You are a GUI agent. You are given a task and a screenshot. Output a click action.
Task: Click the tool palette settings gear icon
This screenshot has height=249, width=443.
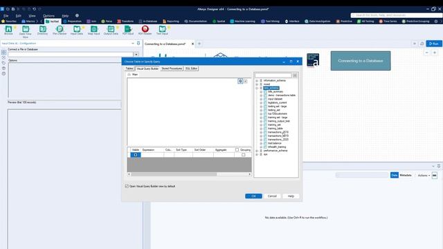pyautogui.click(x=436, y=21)
